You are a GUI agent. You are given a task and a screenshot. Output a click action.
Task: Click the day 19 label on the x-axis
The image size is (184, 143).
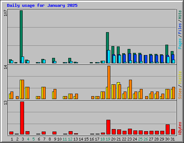(x=108, y=139)
